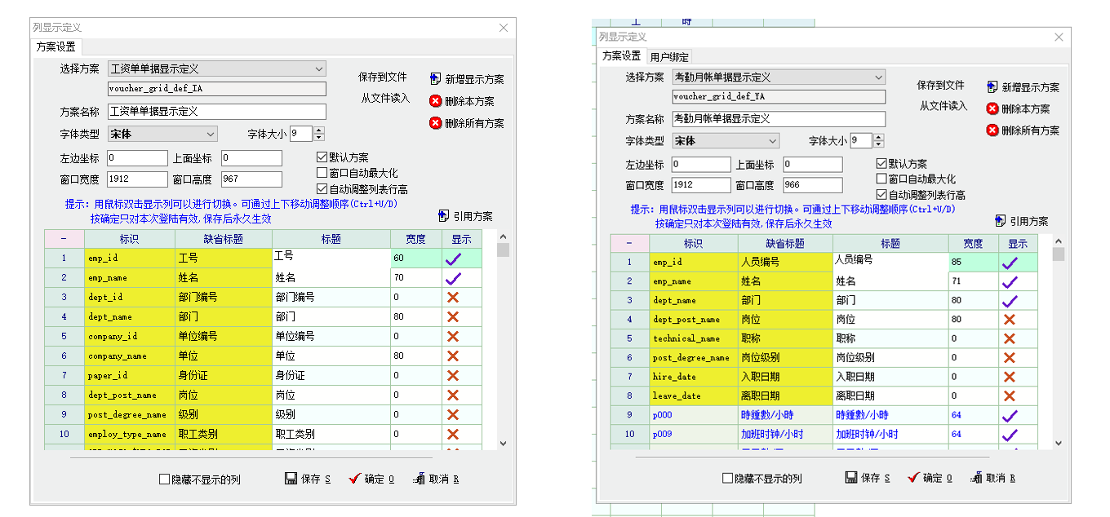Image resolution: width=1110 pixels, height=517 pixels.
Task: Click scrollbar down arrow in 考勤月帐 grid
Action: pos(1059,443)
